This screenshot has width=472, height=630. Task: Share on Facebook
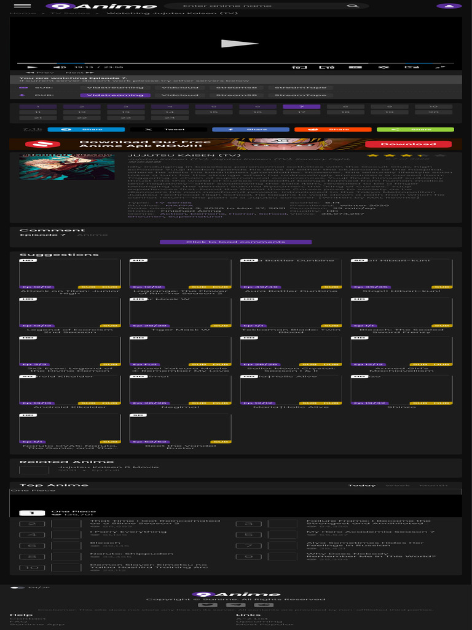pos(251,129)
